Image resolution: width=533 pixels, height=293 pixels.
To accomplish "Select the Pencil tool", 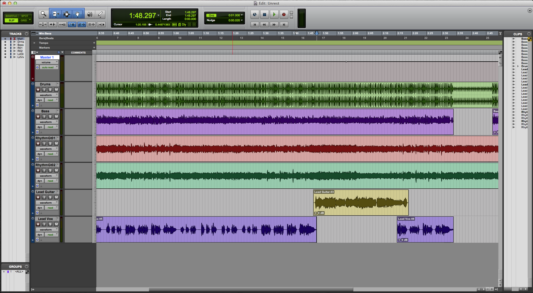I will pos(100,14).
